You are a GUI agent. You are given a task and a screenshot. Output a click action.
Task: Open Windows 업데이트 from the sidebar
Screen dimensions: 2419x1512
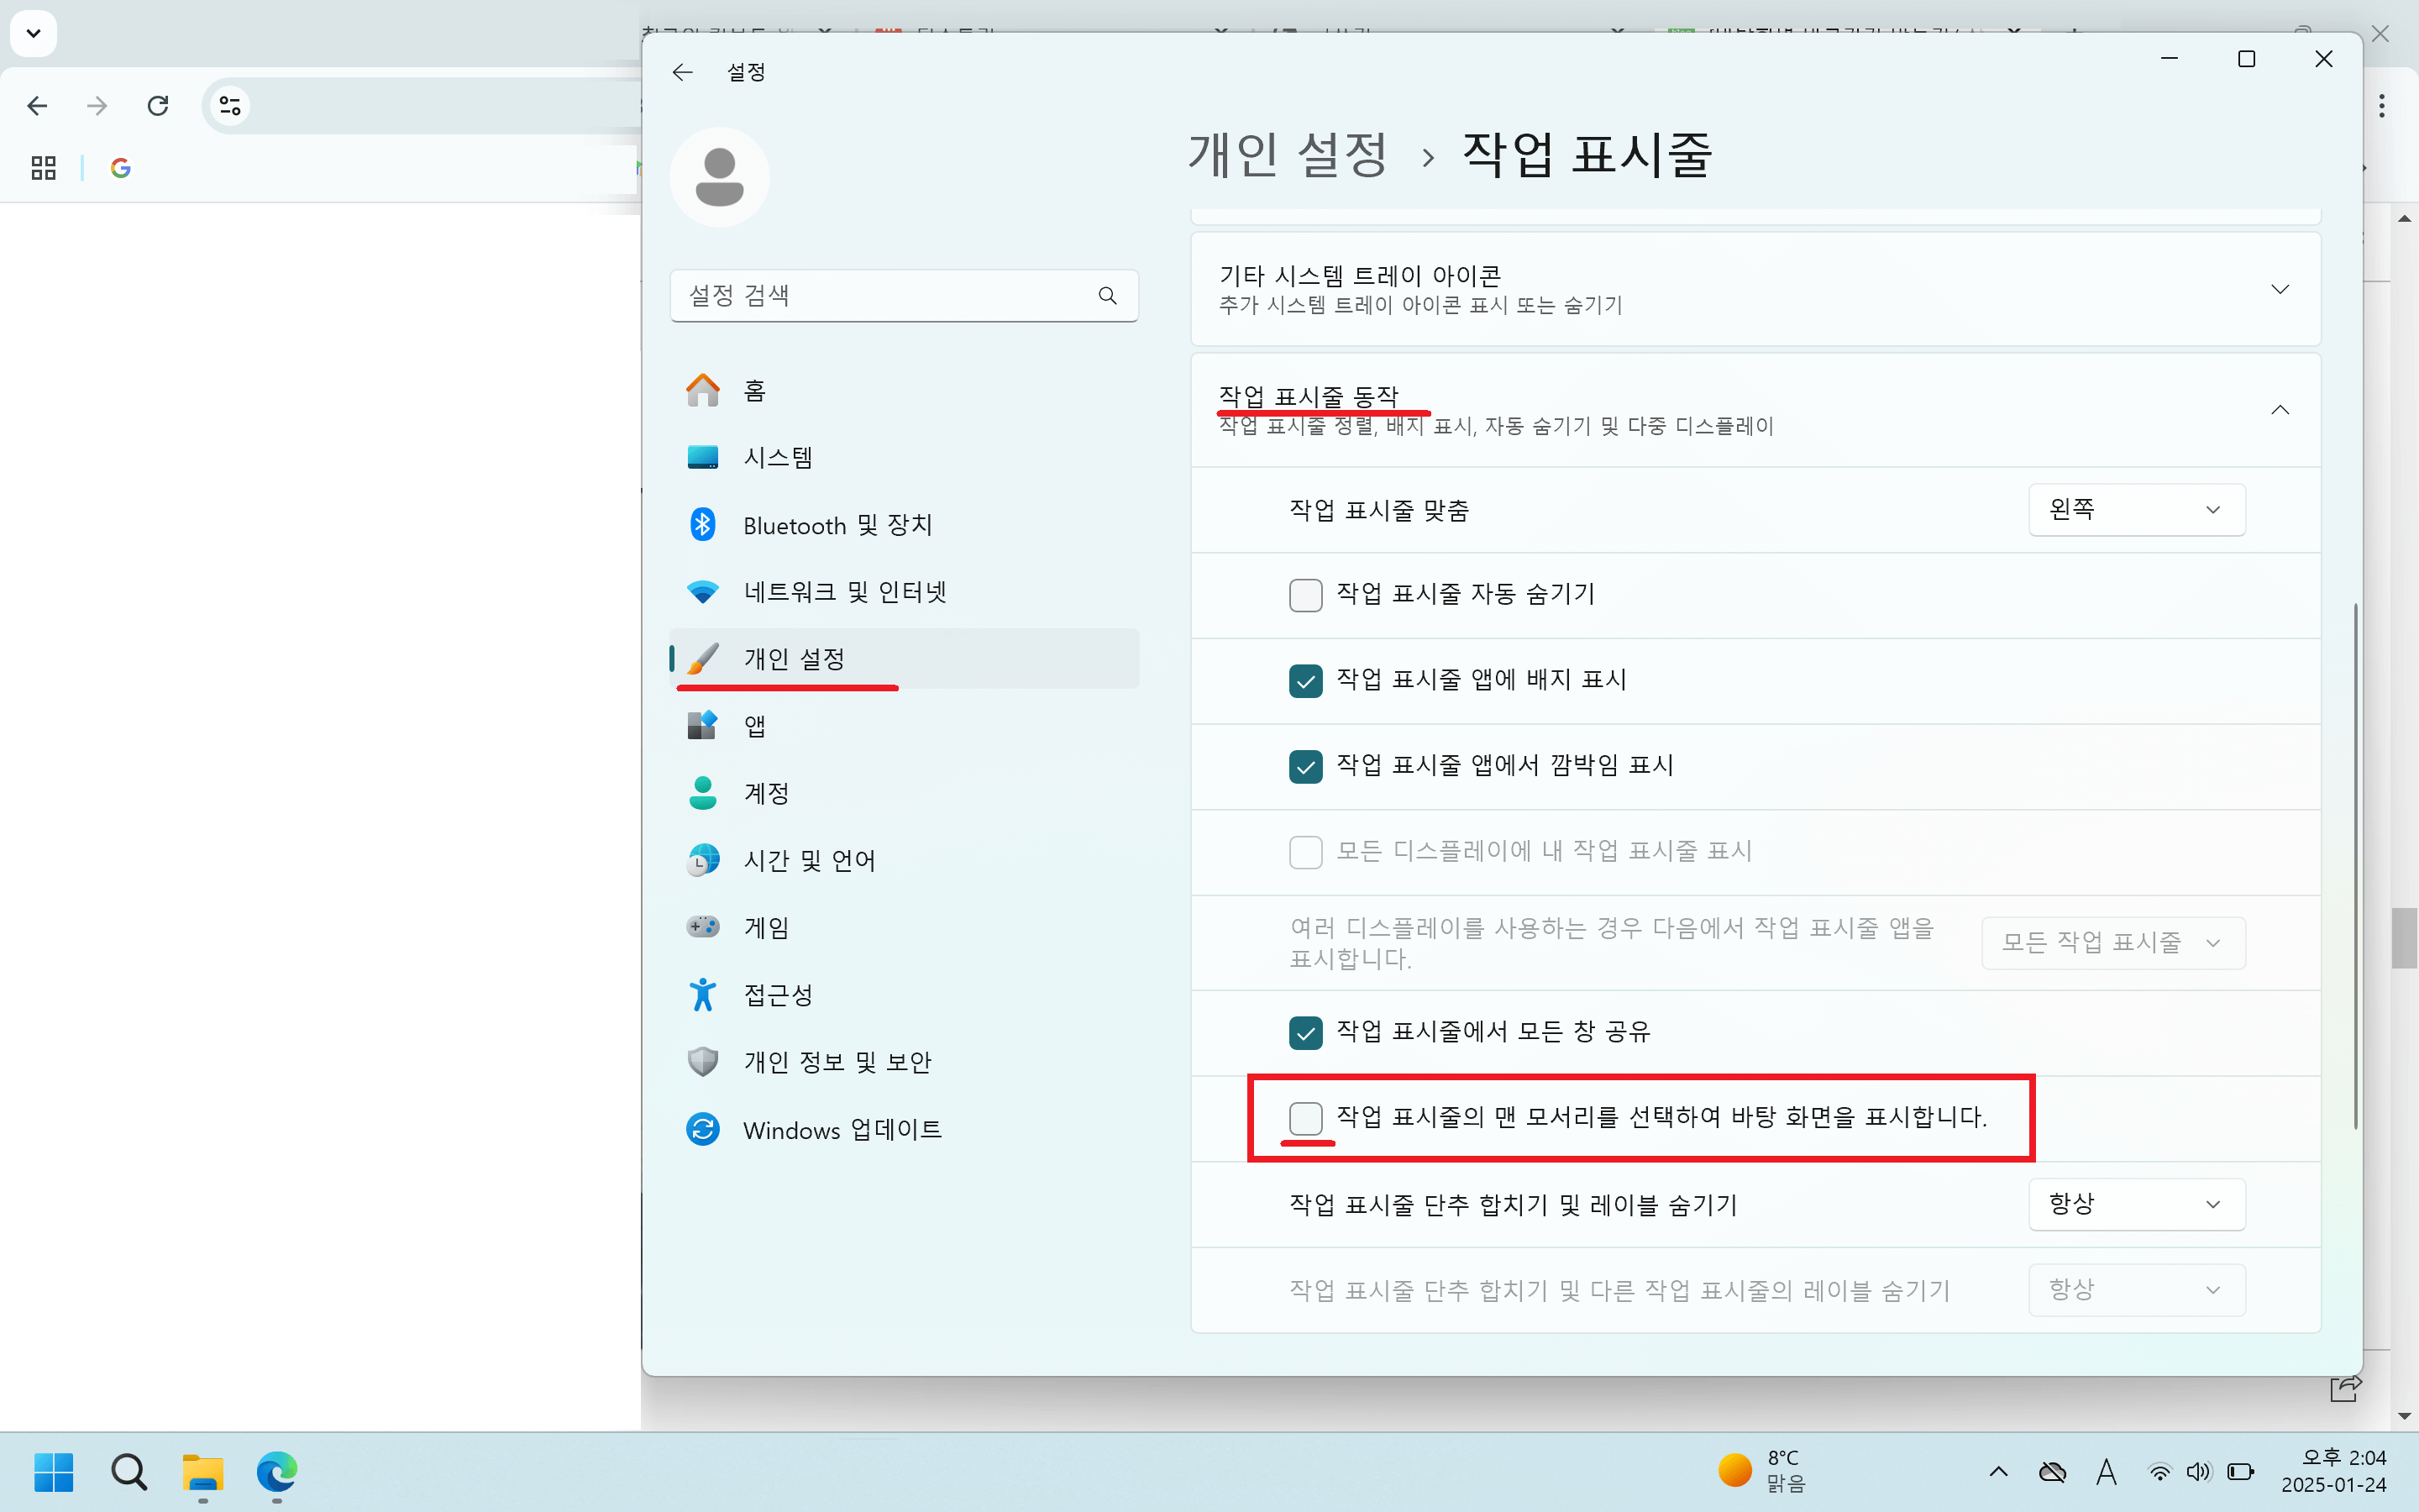pos(842,1129)
